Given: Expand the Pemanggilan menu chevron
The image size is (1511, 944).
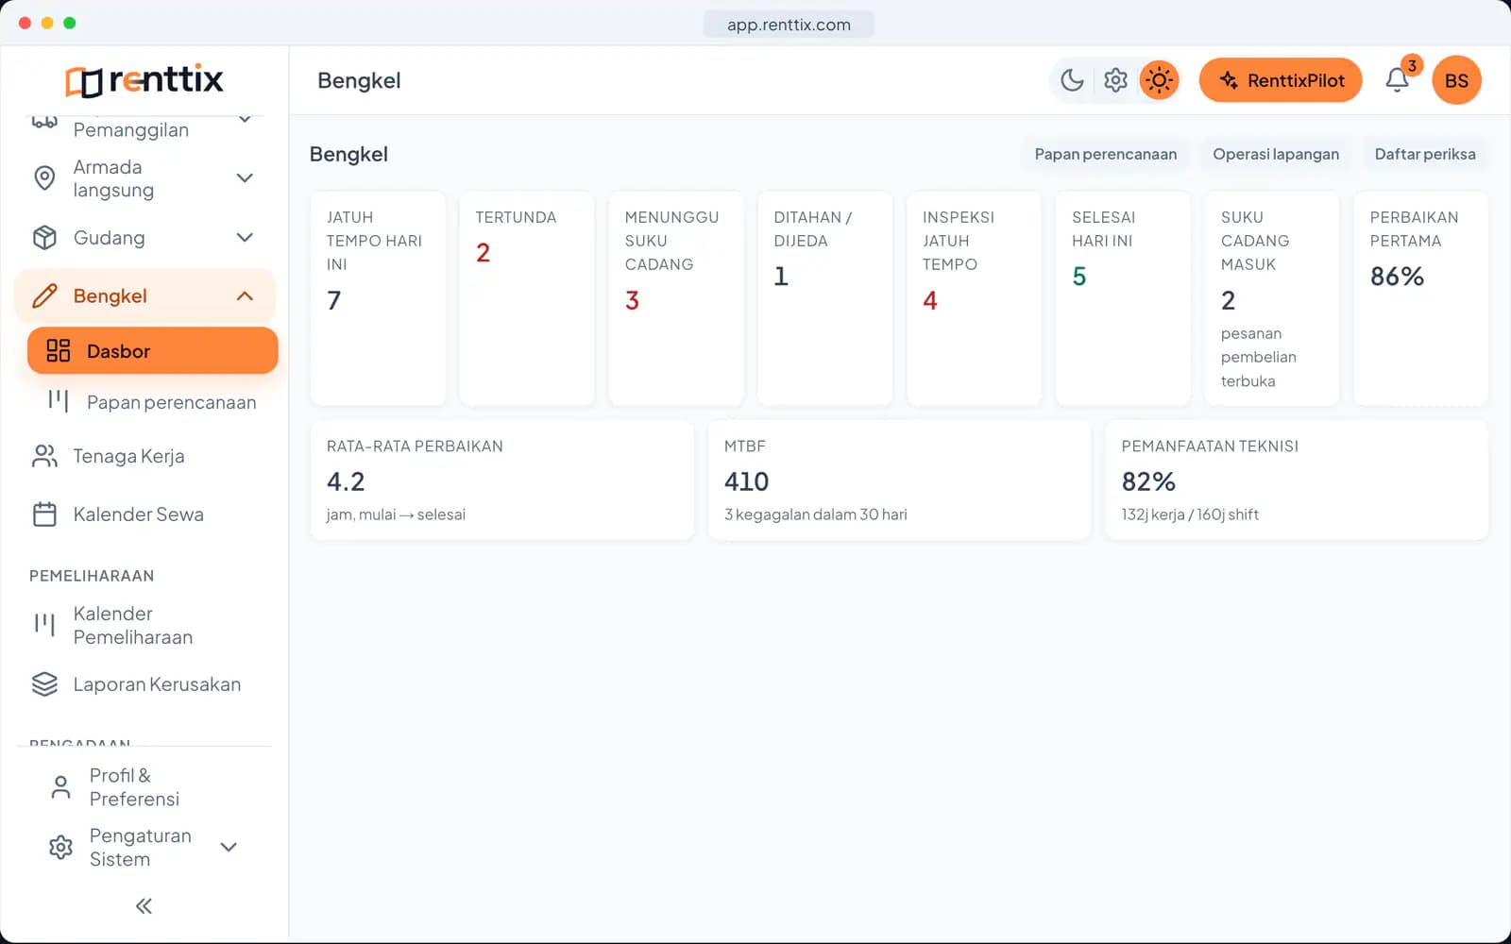Looking at the screenshot, I should (245, 120).
